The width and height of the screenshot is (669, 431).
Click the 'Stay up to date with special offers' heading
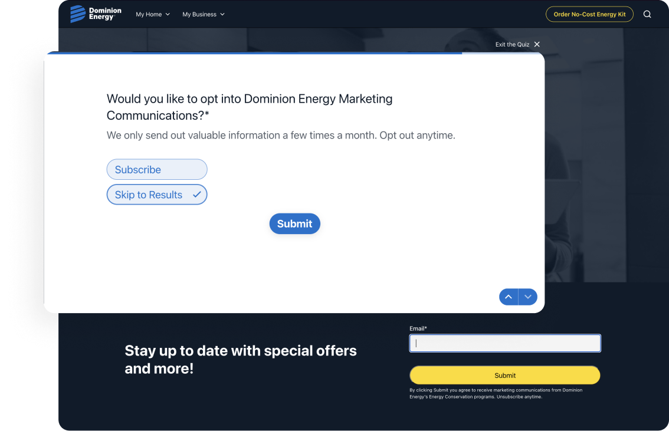(x=241, y=360)
